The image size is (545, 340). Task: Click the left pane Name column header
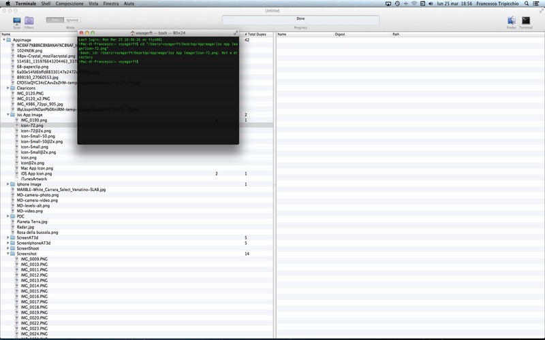tap(38, 35)
